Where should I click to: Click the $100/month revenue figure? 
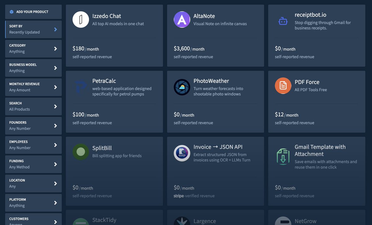tap(86, 115)
